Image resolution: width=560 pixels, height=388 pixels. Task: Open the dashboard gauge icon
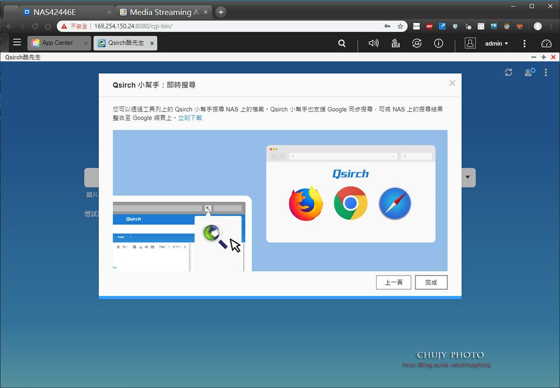pos(546,44)
